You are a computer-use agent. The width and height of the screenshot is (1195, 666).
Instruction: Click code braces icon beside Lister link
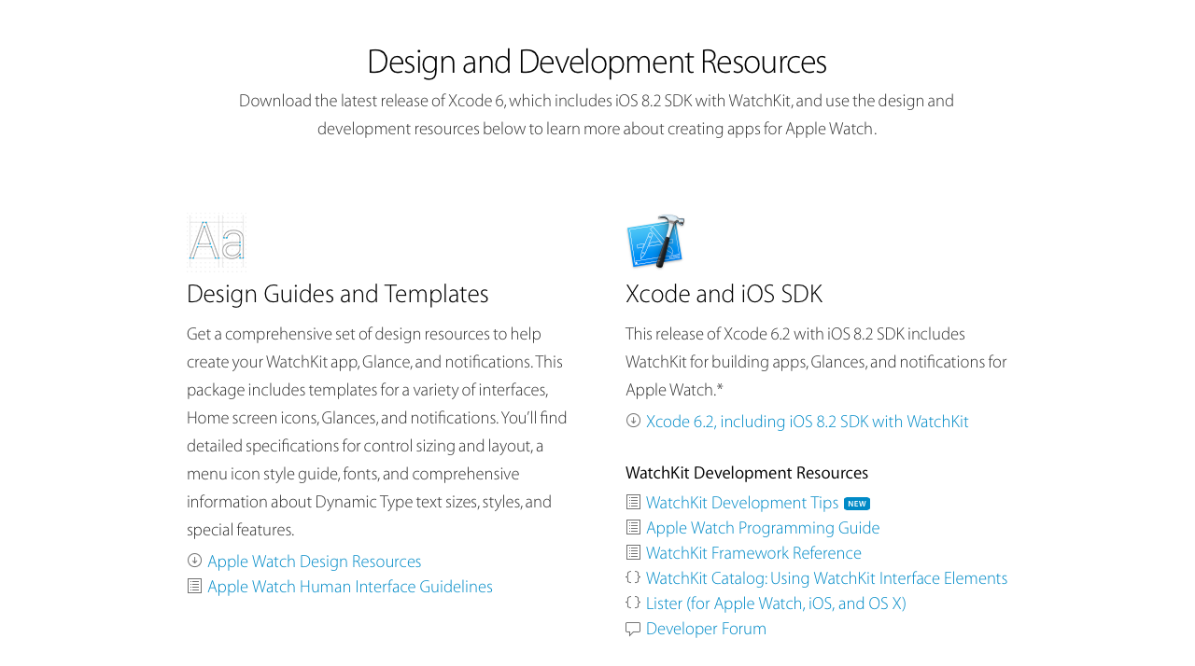pyautogui.click(x=633, y=603)
